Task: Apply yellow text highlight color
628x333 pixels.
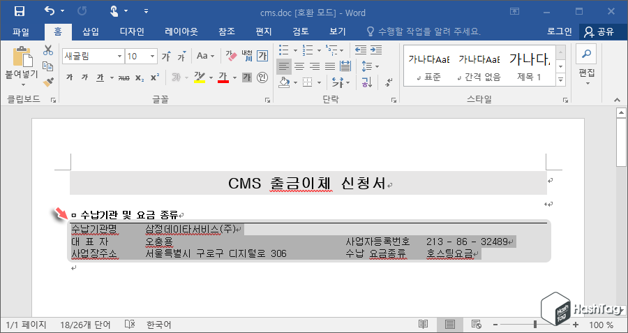Action: pos(200,77)
